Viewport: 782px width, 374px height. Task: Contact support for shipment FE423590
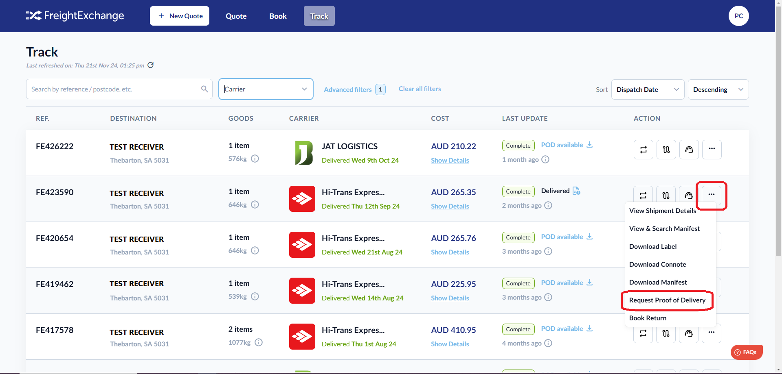tap(689, 195)
